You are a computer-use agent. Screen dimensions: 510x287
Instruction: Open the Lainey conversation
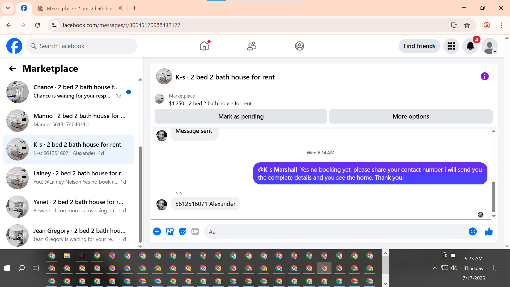[69, 178]
